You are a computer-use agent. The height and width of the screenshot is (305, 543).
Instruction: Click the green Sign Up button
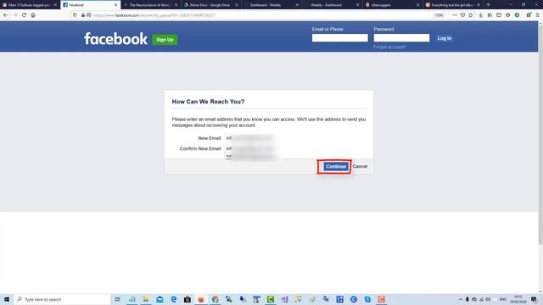[x=165, y=40]
